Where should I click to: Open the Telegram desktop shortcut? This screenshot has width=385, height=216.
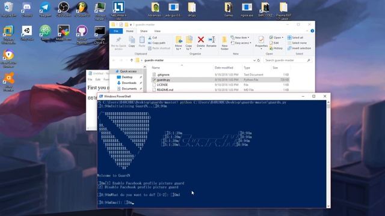[45, 10]
